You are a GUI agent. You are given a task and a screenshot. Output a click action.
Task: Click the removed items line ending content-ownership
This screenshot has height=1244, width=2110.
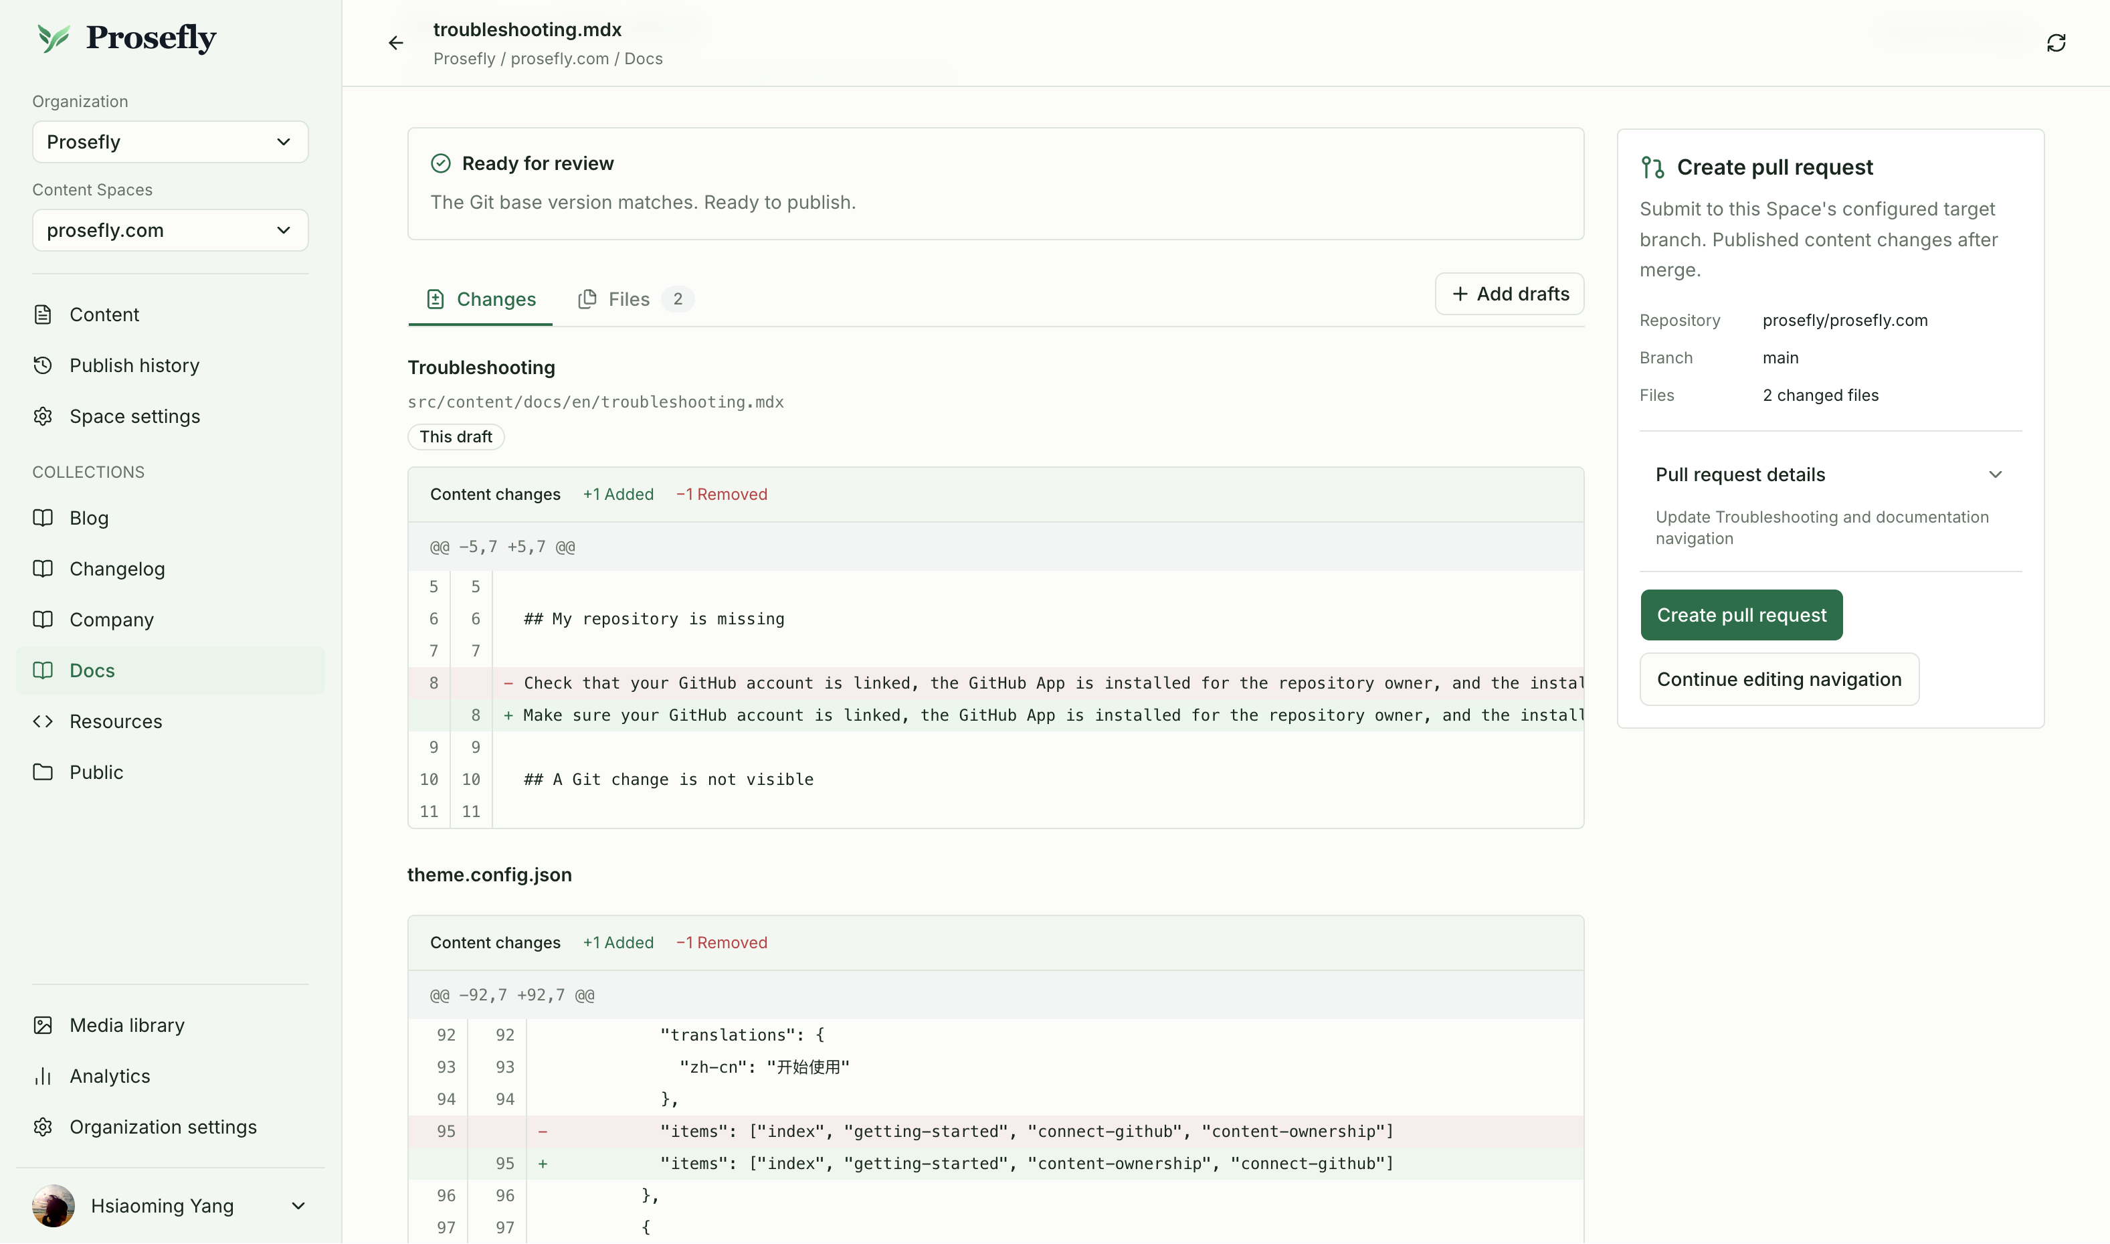(x=995, y=1132)
